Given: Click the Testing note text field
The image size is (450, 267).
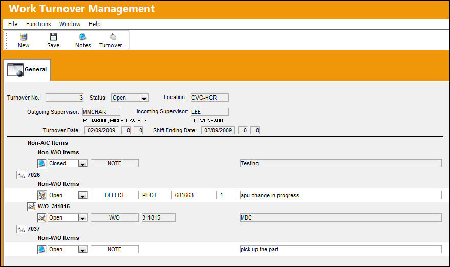Looking at the screenshot, I should [x=340, y=163].
